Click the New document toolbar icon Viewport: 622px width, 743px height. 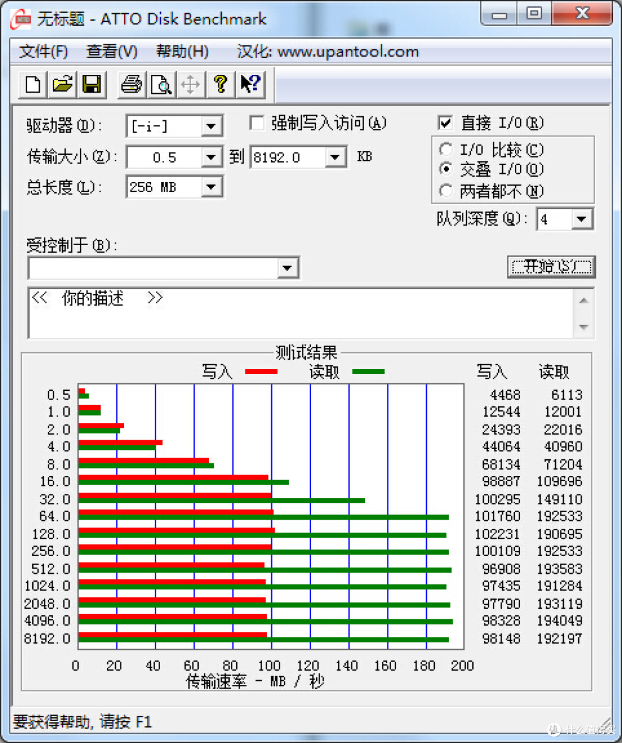coord(33,84)
